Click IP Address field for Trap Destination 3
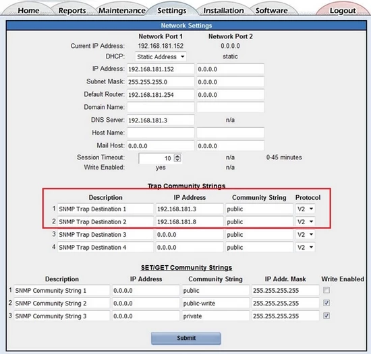This screenshot has height=354, width=371. point(190,234)
